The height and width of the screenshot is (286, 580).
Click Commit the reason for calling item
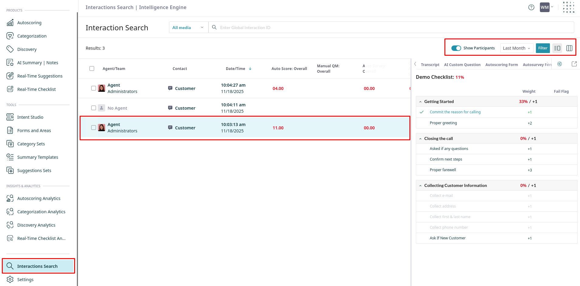[x=455, y=112]
